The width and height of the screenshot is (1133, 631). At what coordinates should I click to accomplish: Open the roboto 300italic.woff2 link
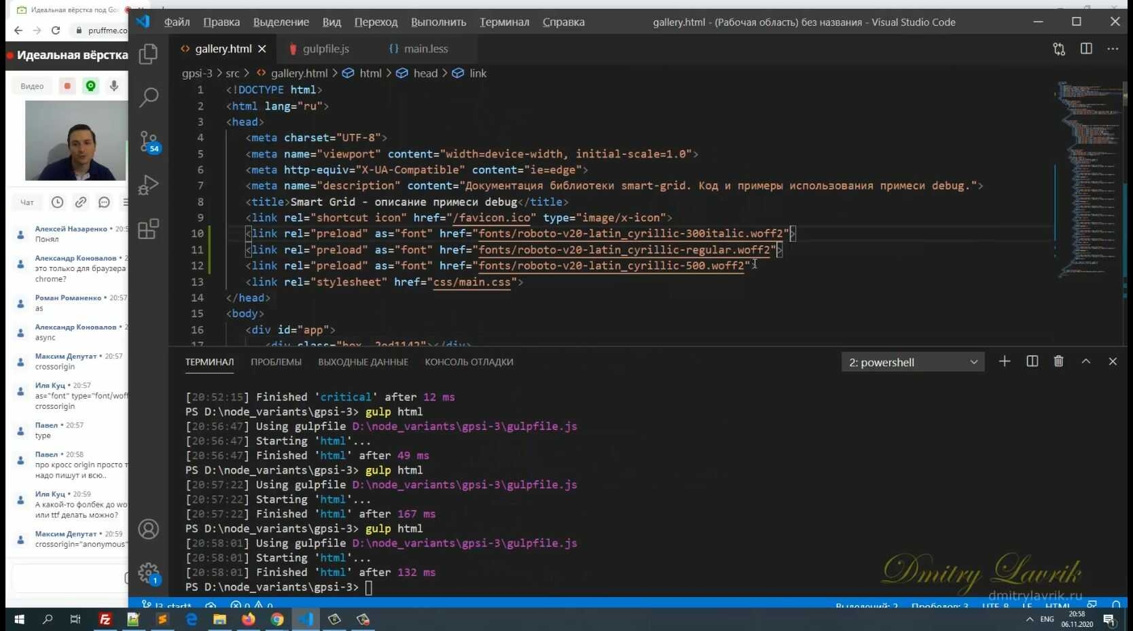pos(631,234)
